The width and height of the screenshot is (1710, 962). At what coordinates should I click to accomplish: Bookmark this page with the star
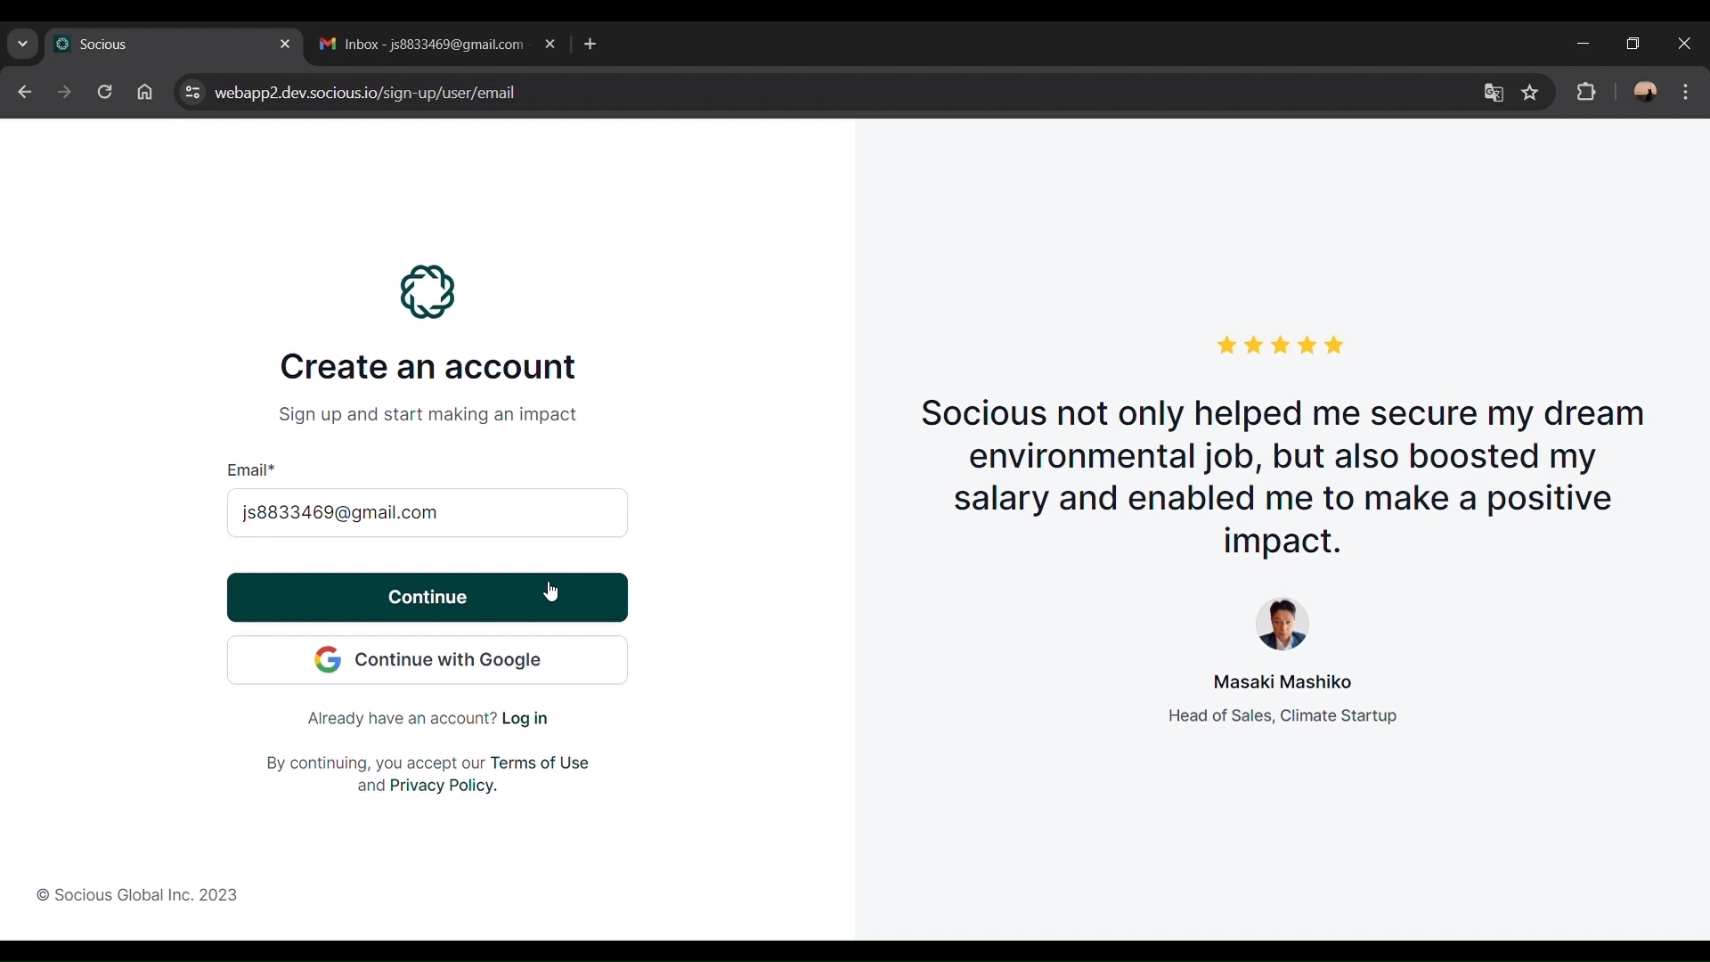pyautogui.click(x=1531, y=93)
